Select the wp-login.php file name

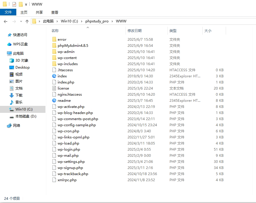(69, 149)
